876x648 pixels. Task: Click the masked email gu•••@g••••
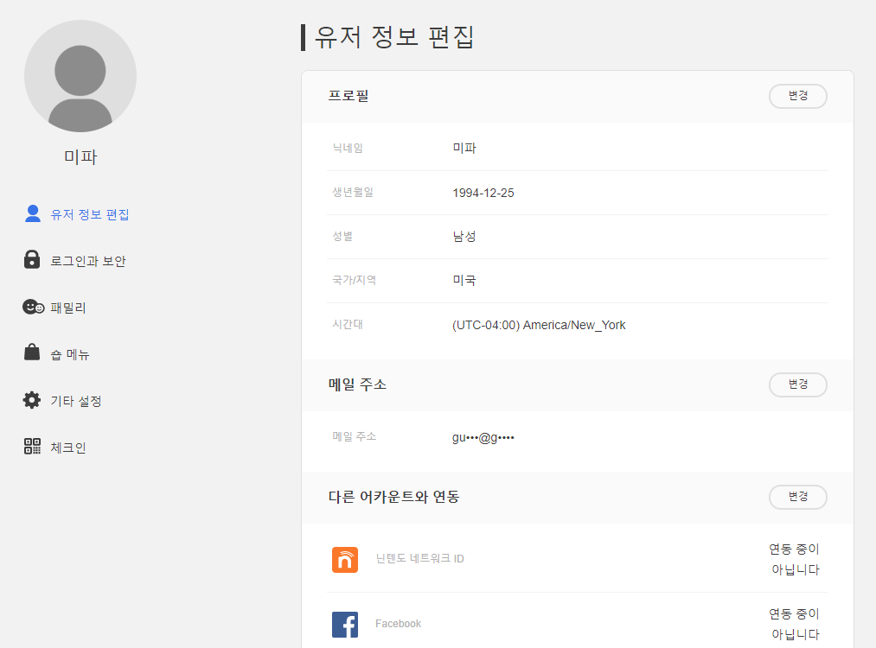(483, 437)
